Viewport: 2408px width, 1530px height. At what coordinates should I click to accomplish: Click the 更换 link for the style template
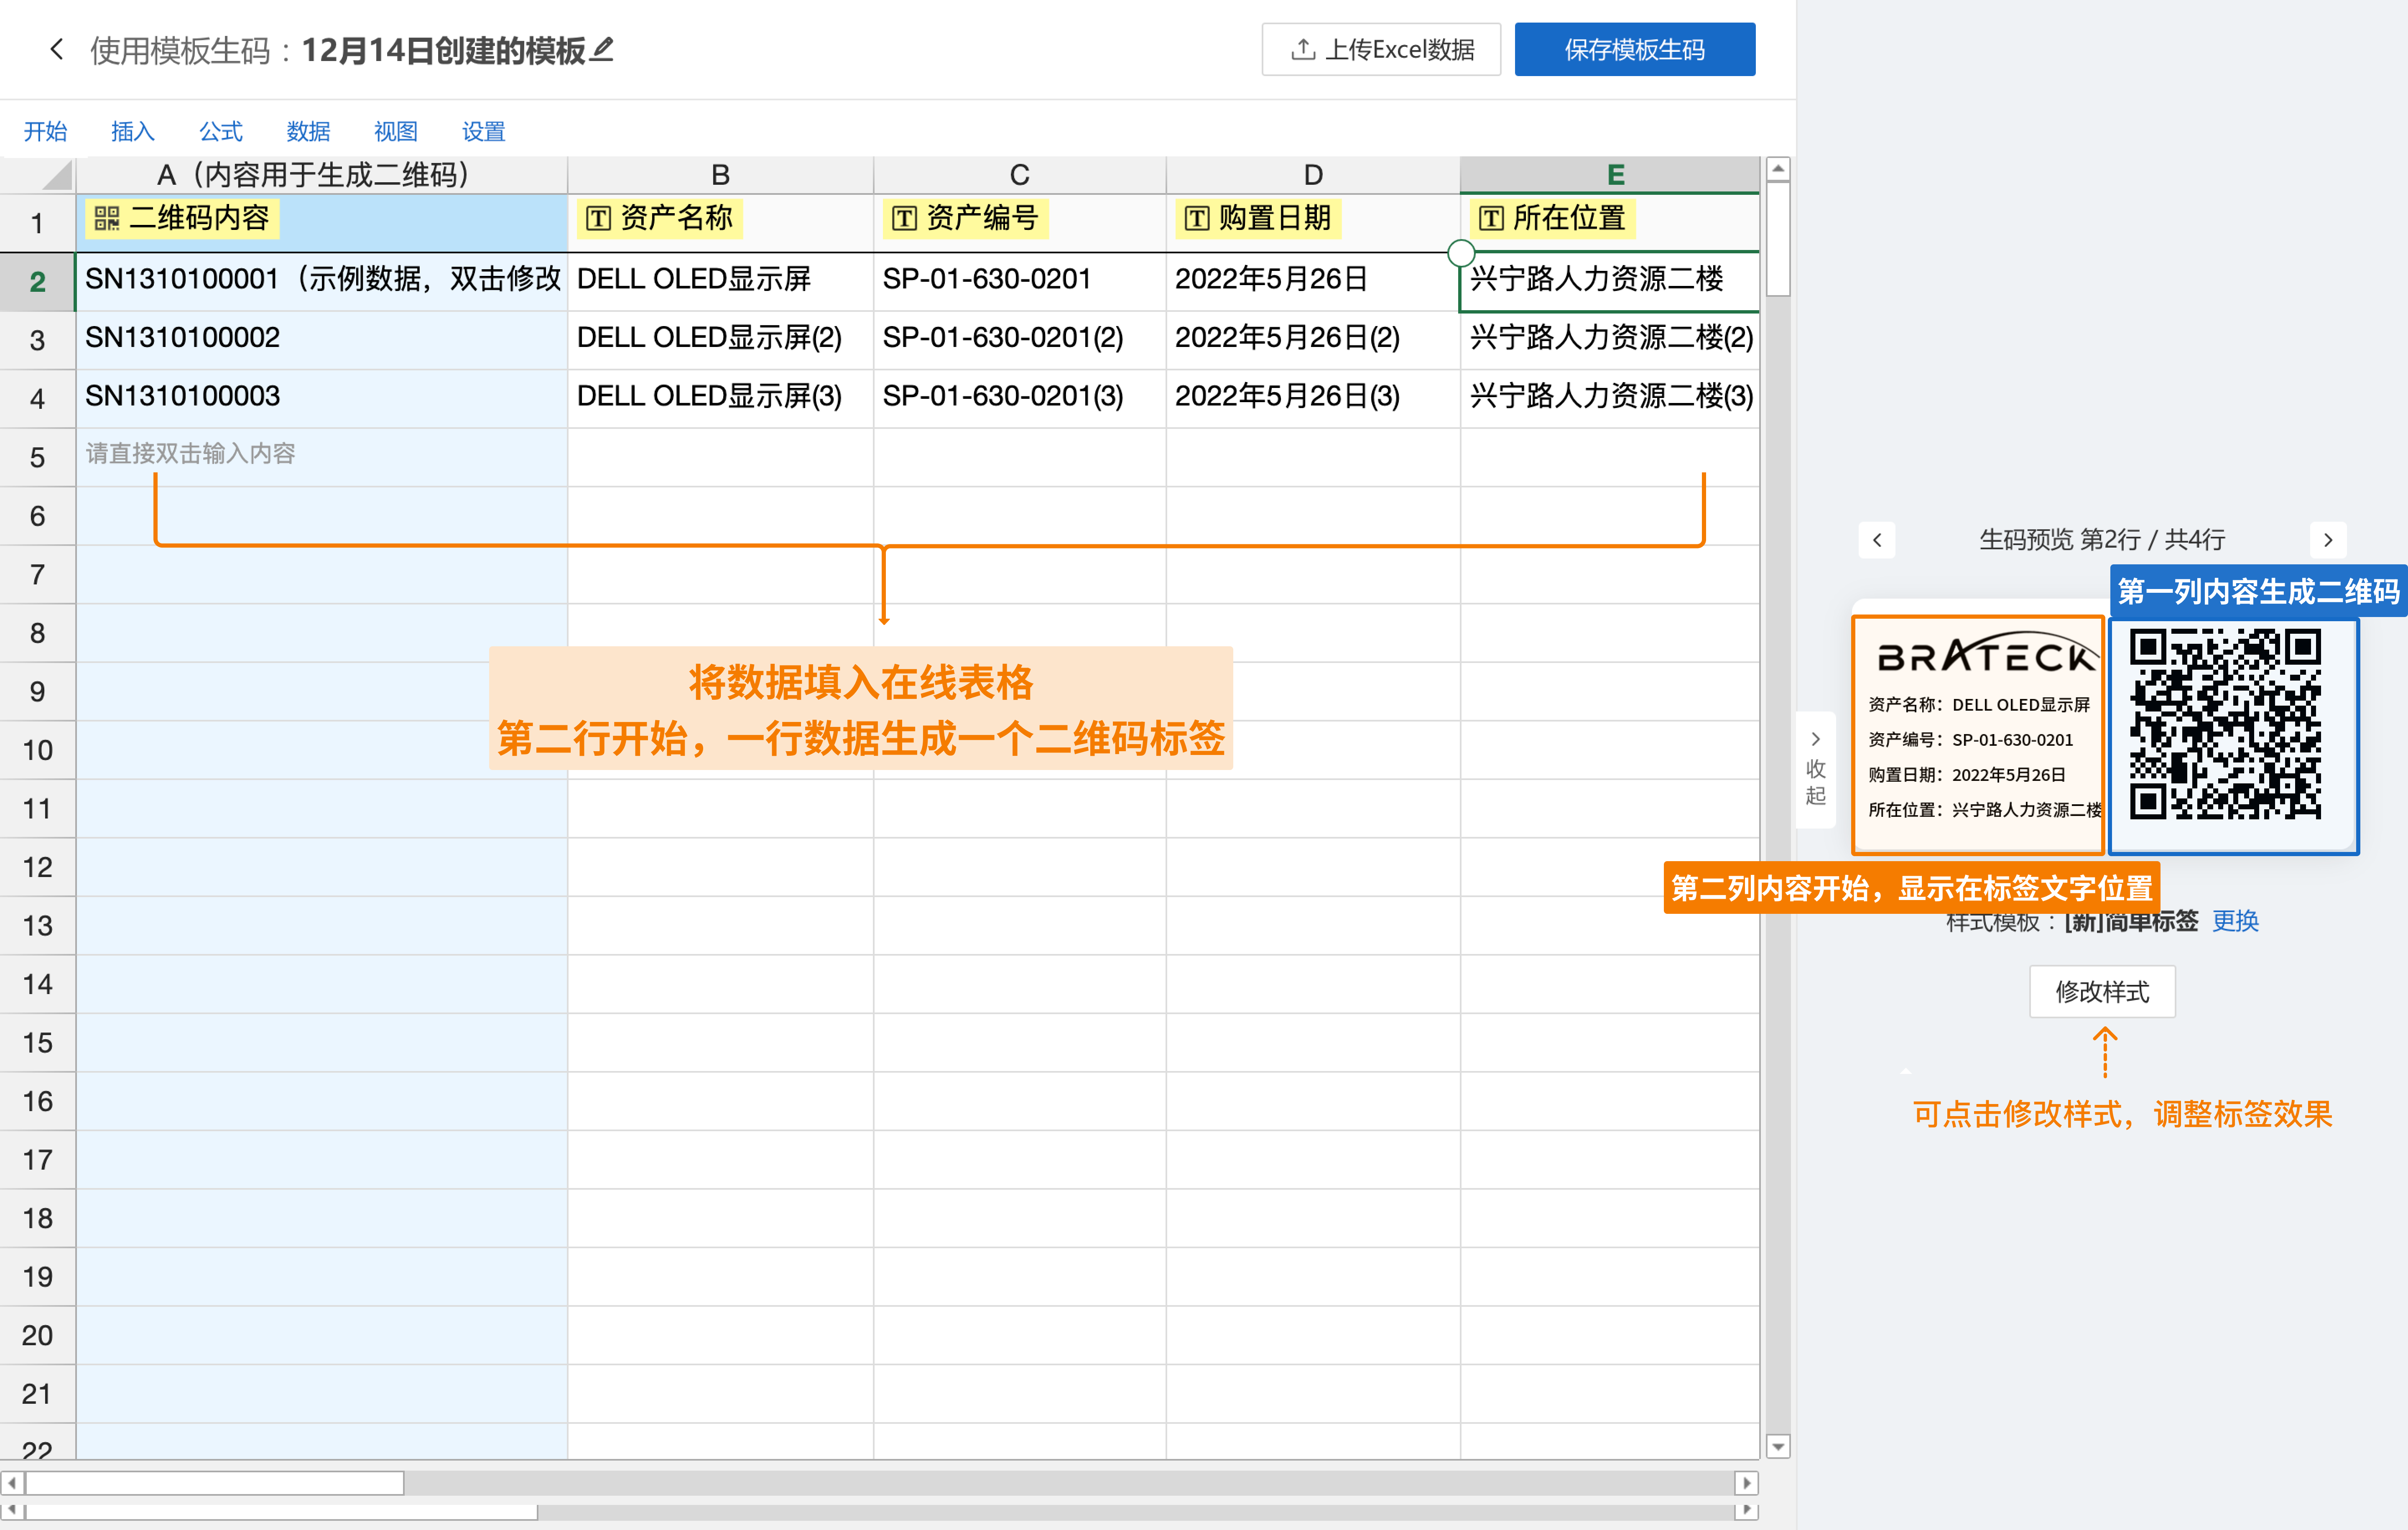[2235, 921]
